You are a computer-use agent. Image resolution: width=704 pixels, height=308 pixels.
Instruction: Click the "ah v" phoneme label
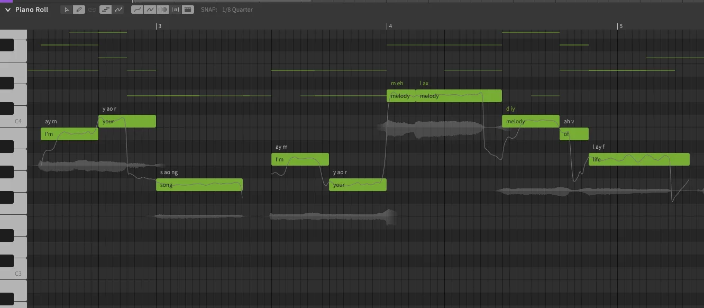(x=569, y=122)
